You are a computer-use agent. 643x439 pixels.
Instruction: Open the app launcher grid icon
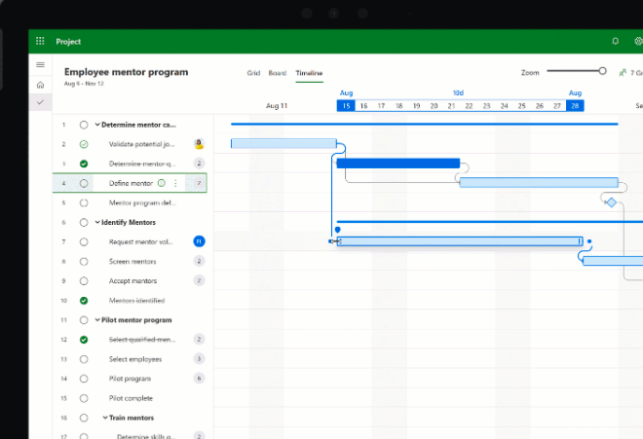pyautogui.click(x=40, y=41)
